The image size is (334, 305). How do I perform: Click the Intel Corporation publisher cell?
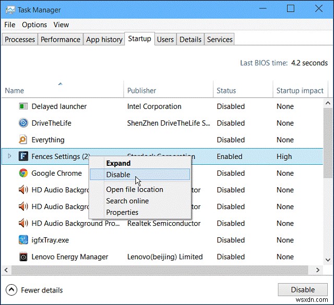click(x=154, y=106)
